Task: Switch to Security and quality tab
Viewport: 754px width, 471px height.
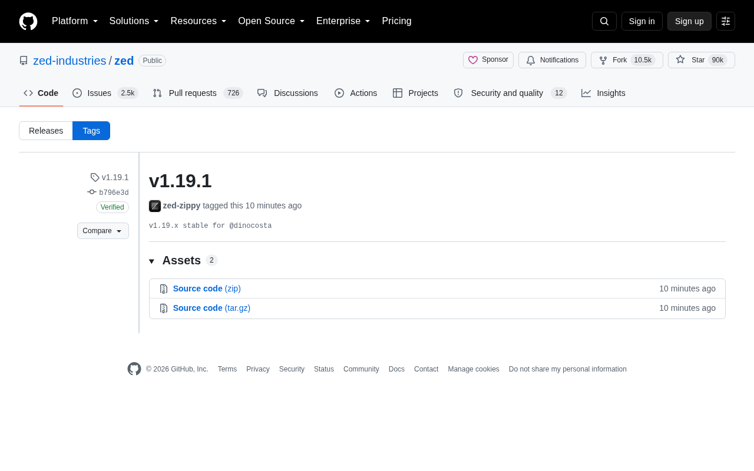Action: coord(510,93)
